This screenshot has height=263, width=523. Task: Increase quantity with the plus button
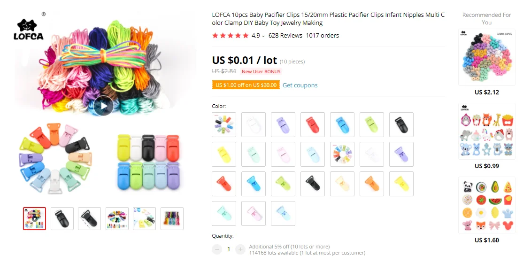pos(240,249)
